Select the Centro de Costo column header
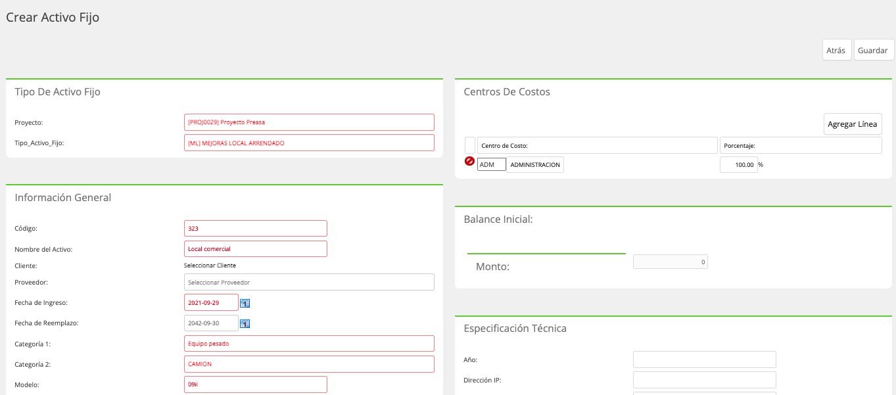896x395 pixels. tap(598, 145)
